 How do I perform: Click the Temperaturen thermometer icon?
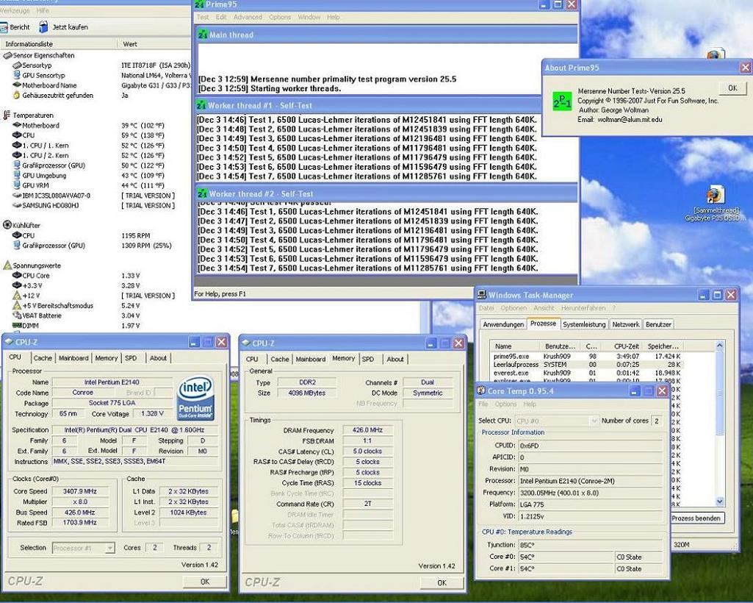coord(7,115)
